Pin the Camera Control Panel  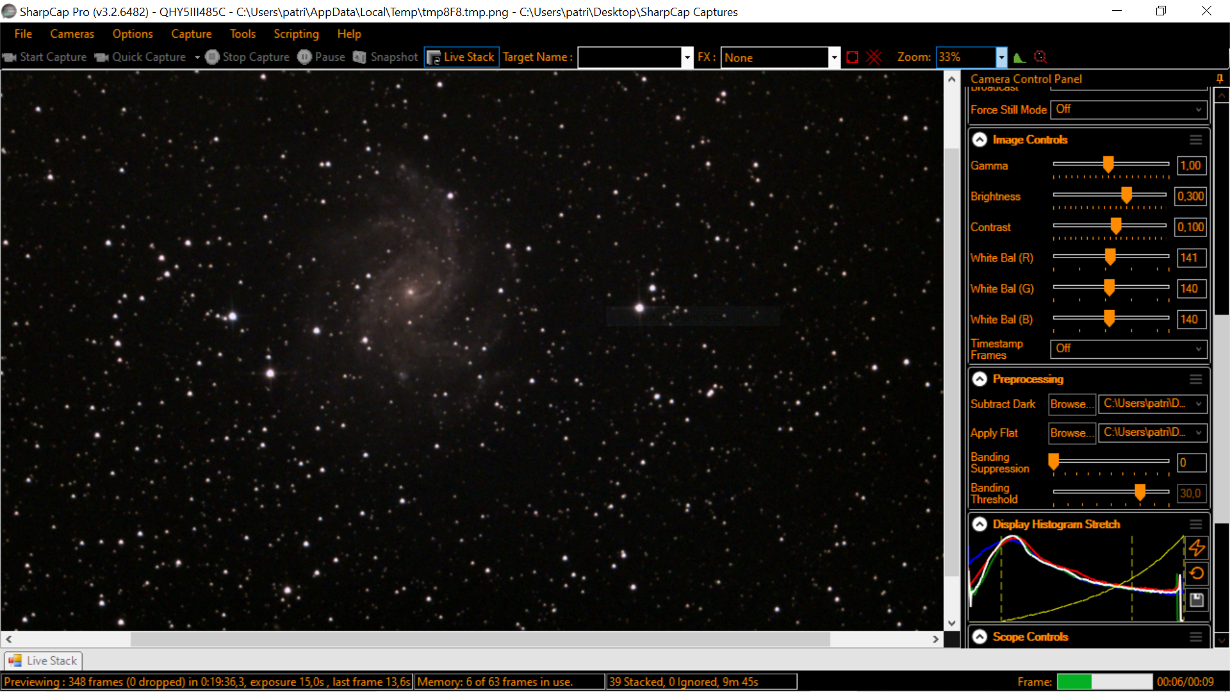click(1220, 79)
